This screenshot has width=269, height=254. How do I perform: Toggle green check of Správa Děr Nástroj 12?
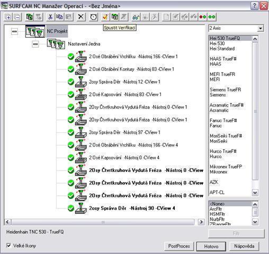click(x=71, y=82)
